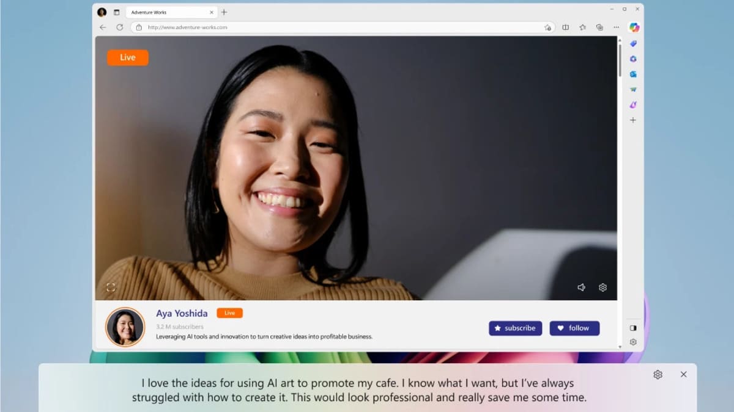
Task: Open the Microsoft 365 sidebar icon
Action: pyautogui.click(x=633, y=59)
